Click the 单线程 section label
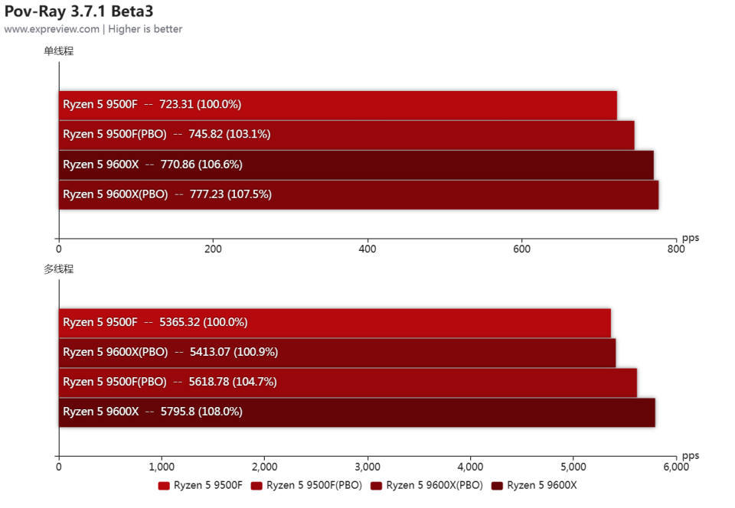The image size is (735, 508). (59, 51)
